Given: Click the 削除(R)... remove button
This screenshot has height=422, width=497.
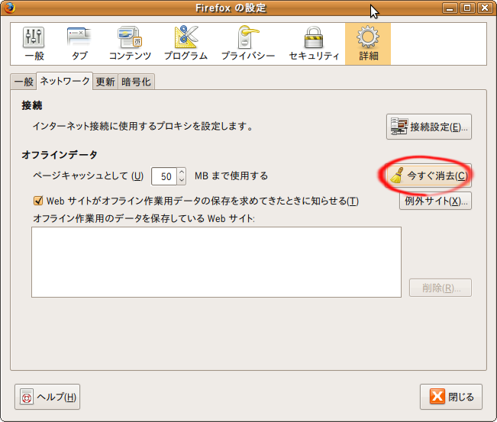Looking at the screenshot, I should point(441,288).
